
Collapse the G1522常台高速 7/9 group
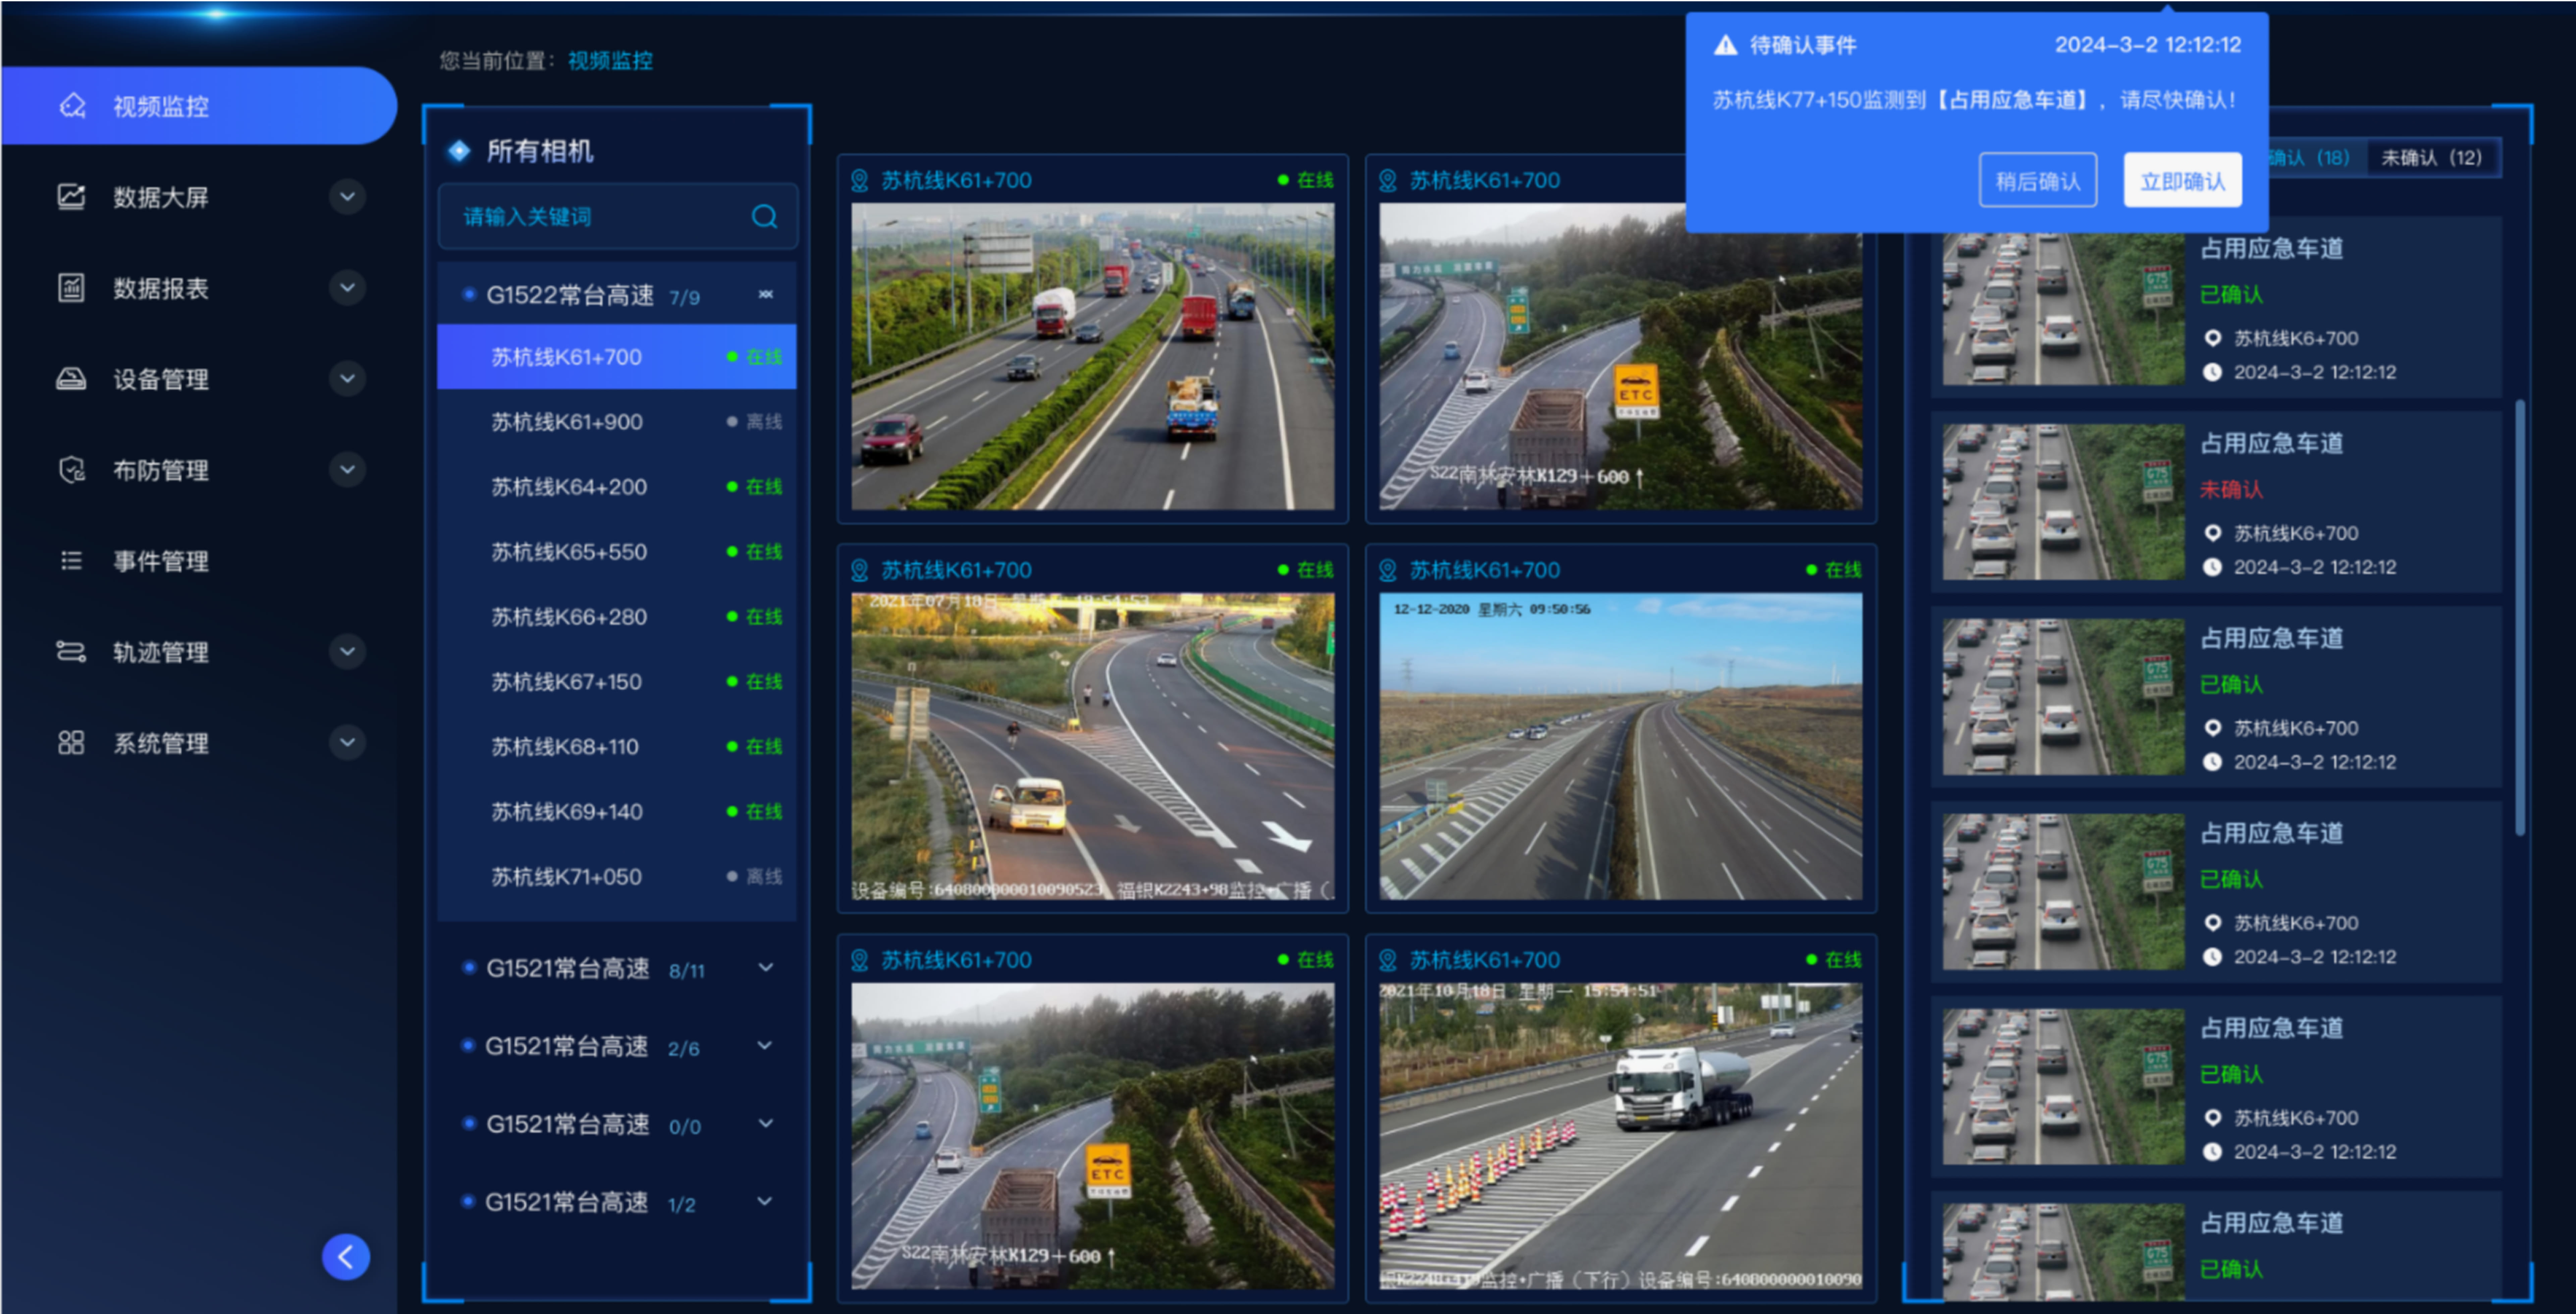(x=766, y=295)
